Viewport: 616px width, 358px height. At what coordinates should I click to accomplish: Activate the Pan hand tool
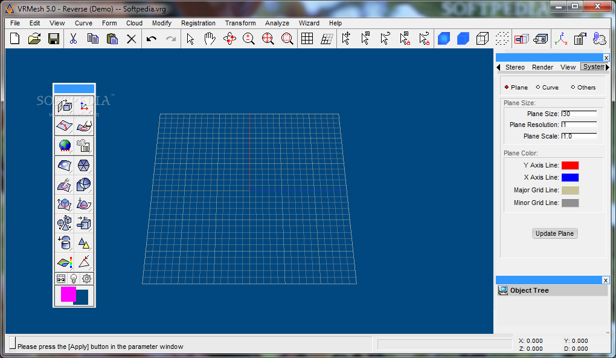[x=210, y=39]
